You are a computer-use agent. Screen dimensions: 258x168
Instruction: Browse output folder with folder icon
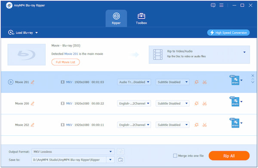point(120,160)
